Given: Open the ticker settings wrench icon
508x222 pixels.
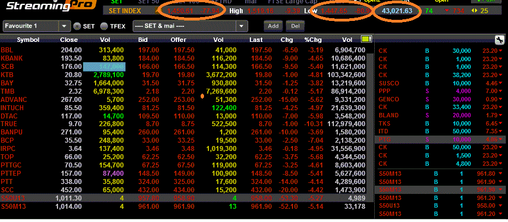Looking at the screenshot, I should pos(499,40).
